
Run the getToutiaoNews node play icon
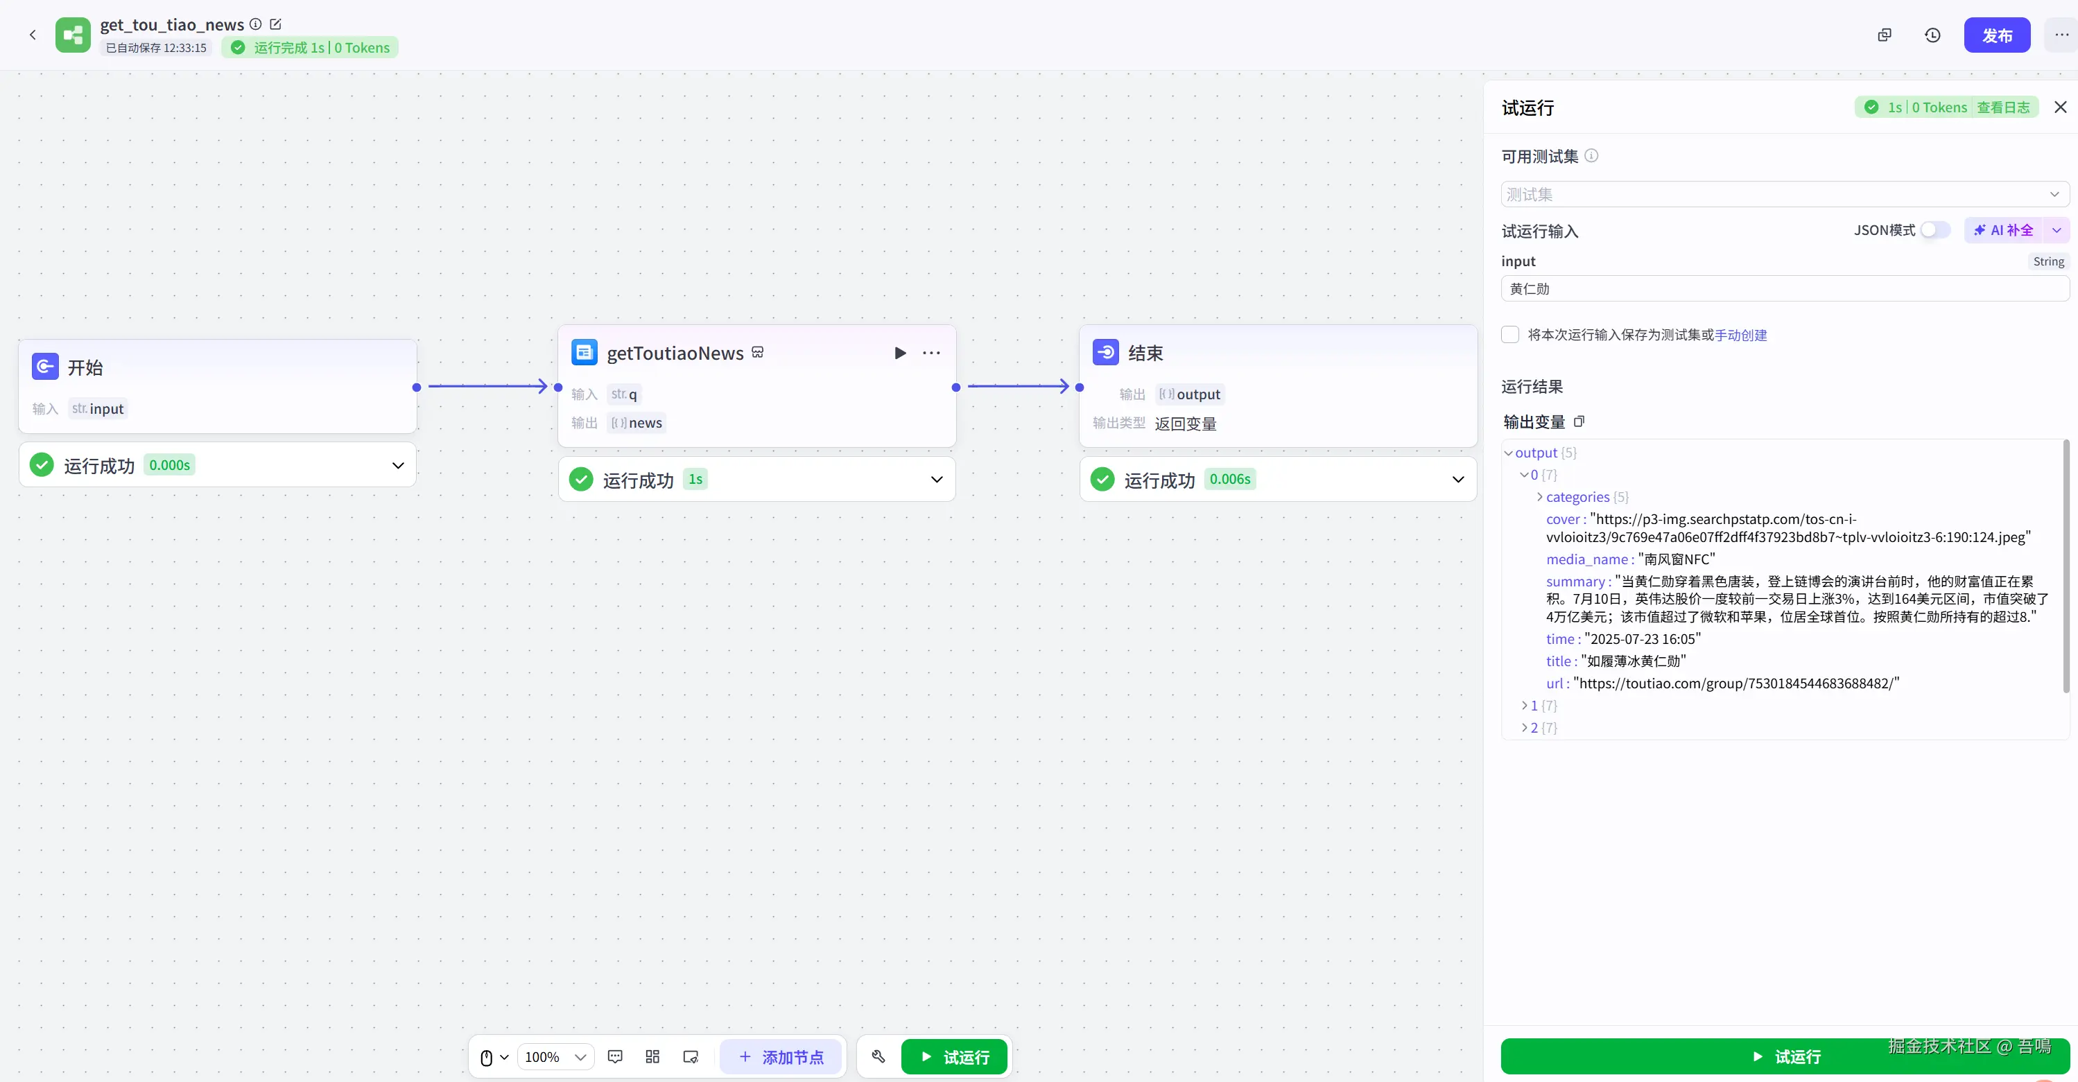point(900,353)
